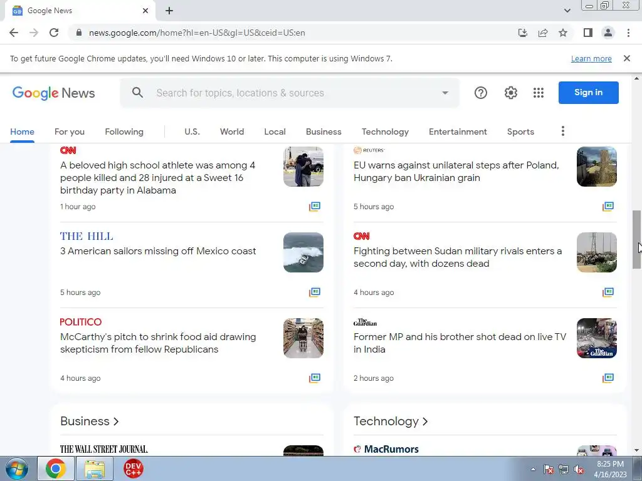The width and height of the screenshot is (642, 481).
Task: Open the Windows Start menu
Action: (16, 468)
